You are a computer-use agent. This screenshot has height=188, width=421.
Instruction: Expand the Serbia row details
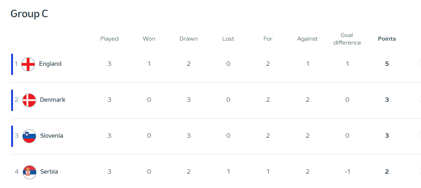point(420,171)
